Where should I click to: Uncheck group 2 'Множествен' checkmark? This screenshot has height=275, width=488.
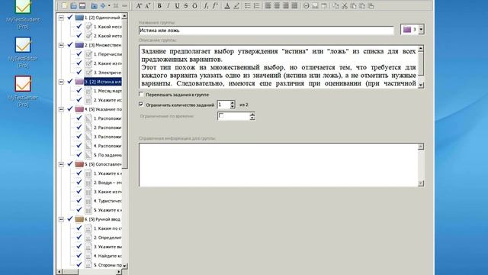click(x=70, y=45)
